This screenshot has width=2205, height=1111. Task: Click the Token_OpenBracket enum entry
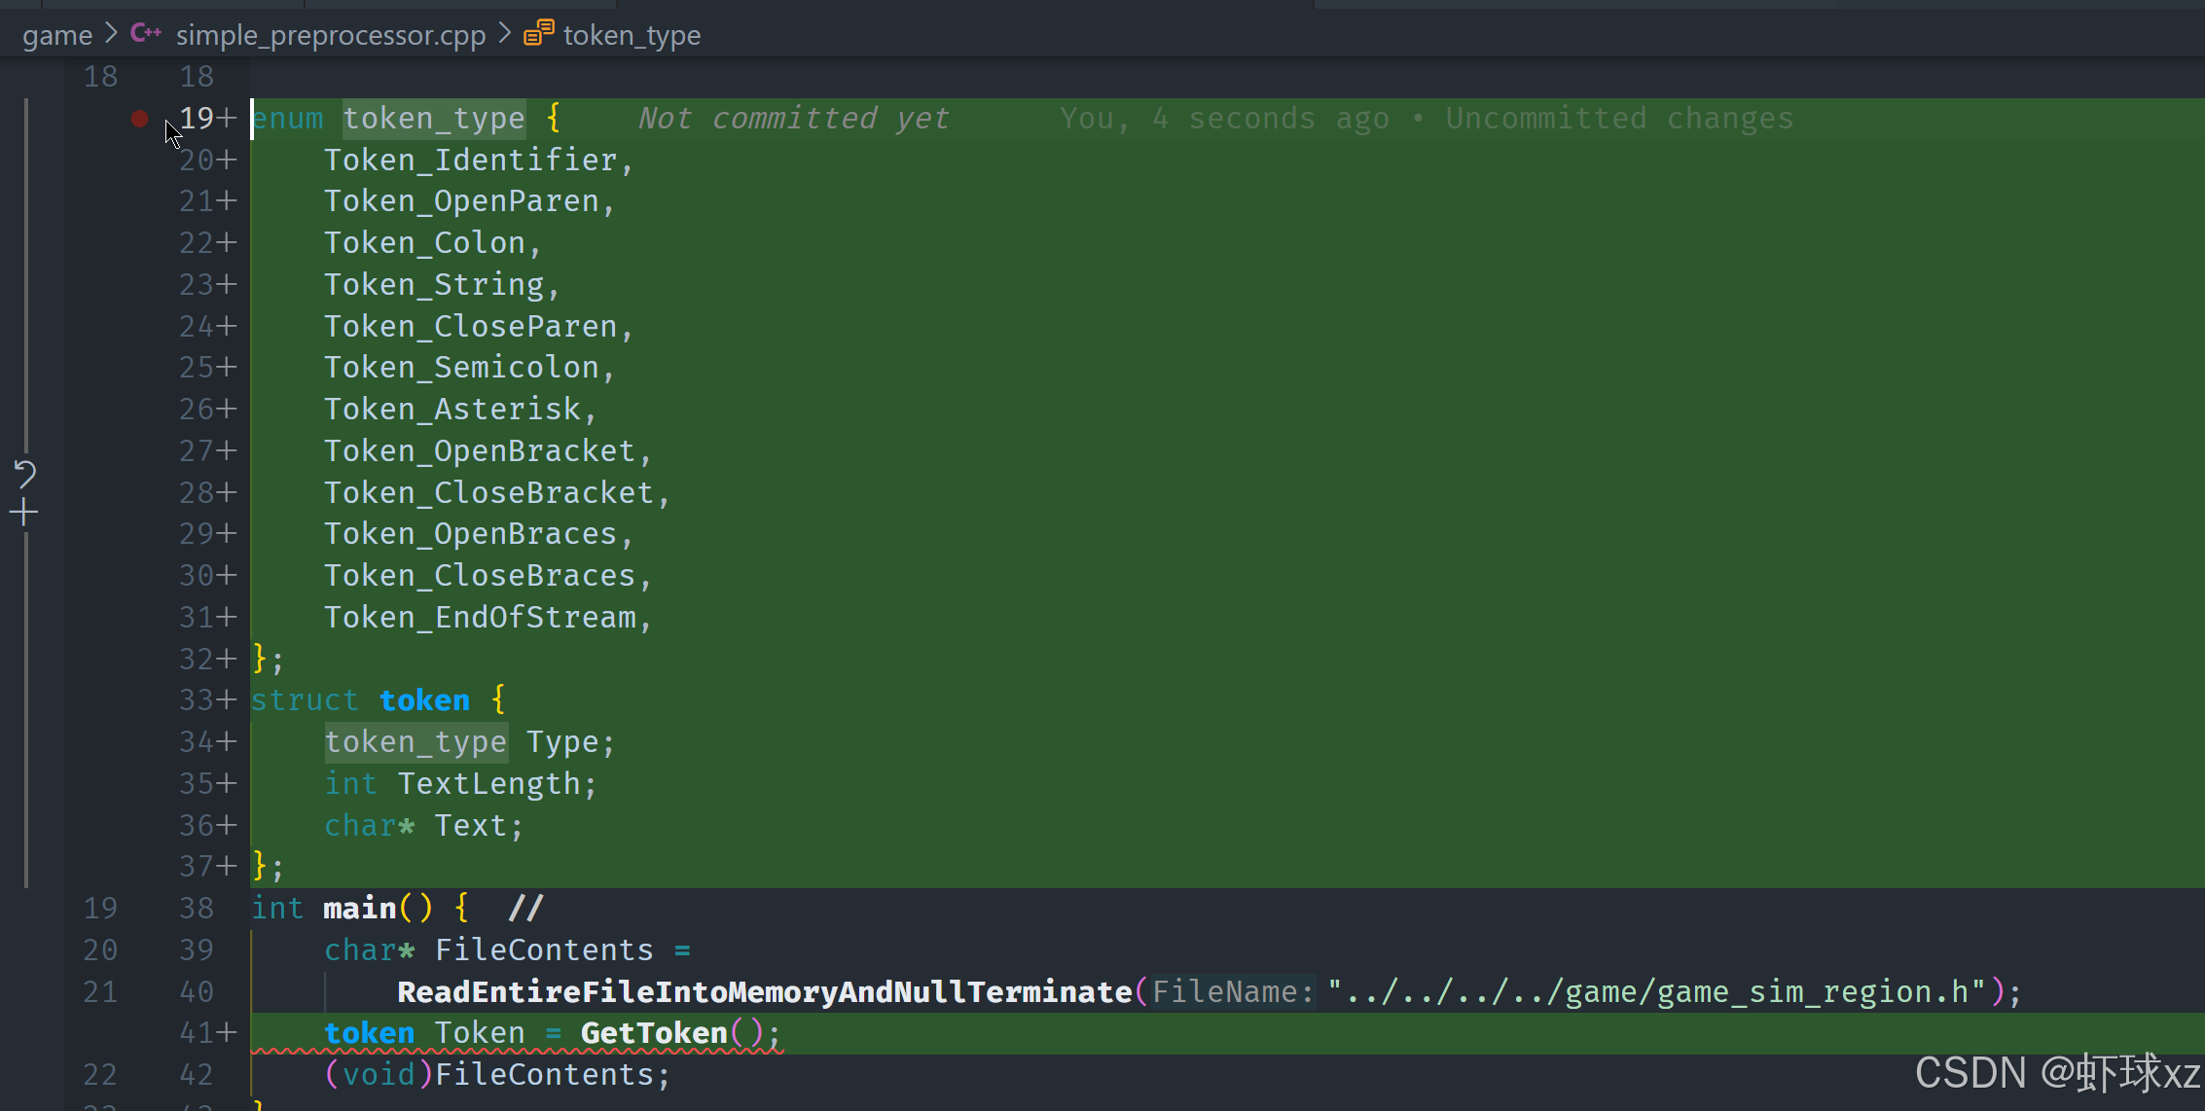480,451
